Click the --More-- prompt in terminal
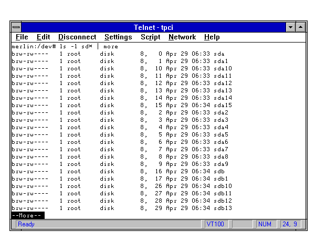 click(x=27, y=215)
